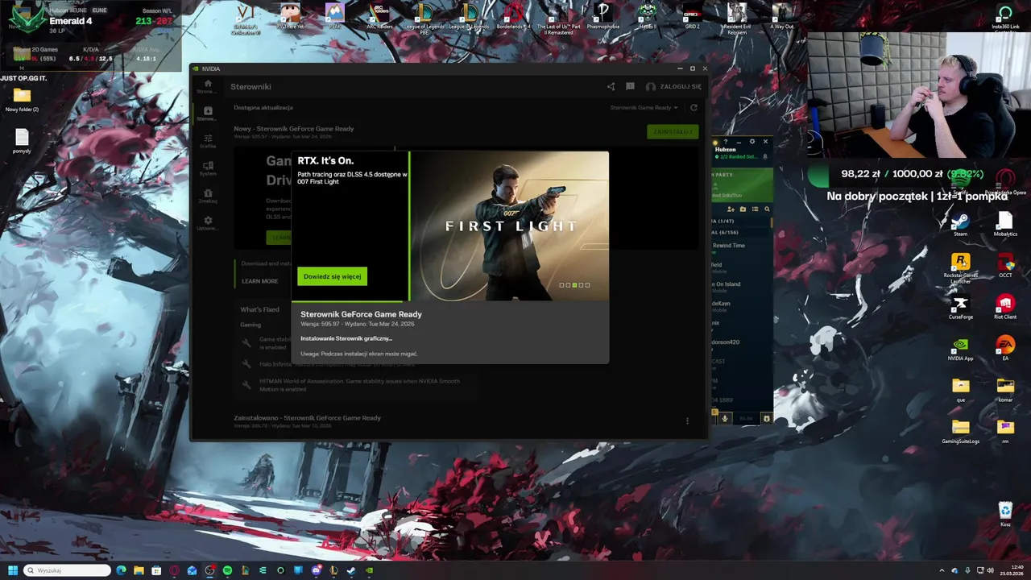Click the League client help question mark
This screenshot has height=580, width=1031.
tap(726, 142)
